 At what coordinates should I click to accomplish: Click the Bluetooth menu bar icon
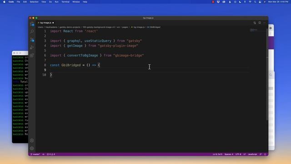click(x=245, y=2)
